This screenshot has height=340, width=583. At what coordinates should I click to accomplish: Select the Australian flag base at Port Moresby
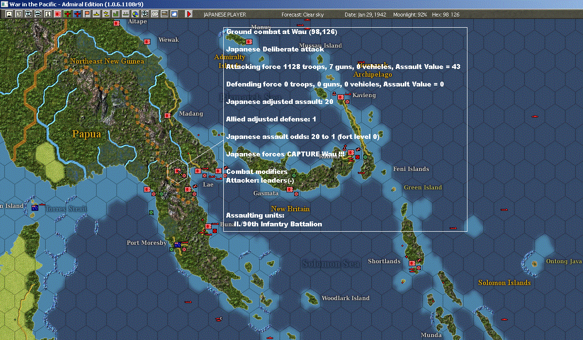point(178,244)
